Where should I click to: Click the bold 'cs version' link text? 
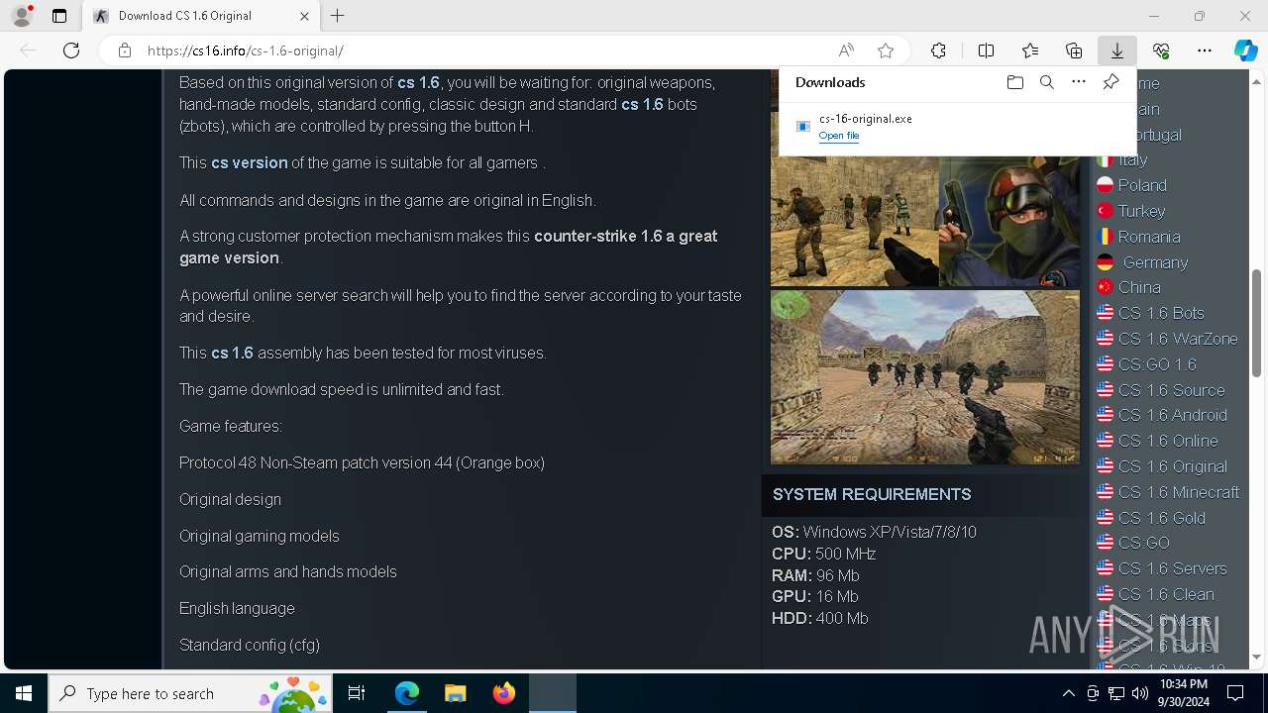(x=250, y=162)
